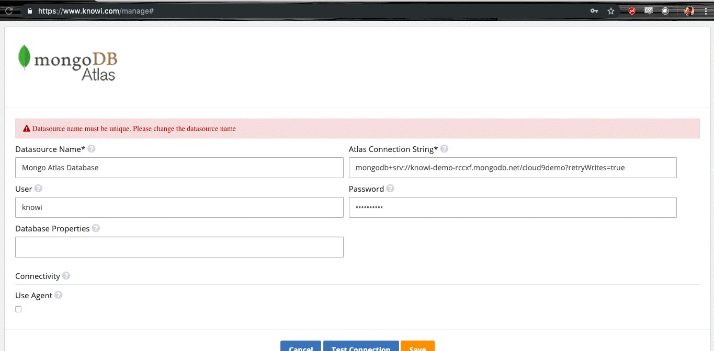714x351 pixels.
Task: Click the 'Atlas Connection String*' label
Action: 393,149
